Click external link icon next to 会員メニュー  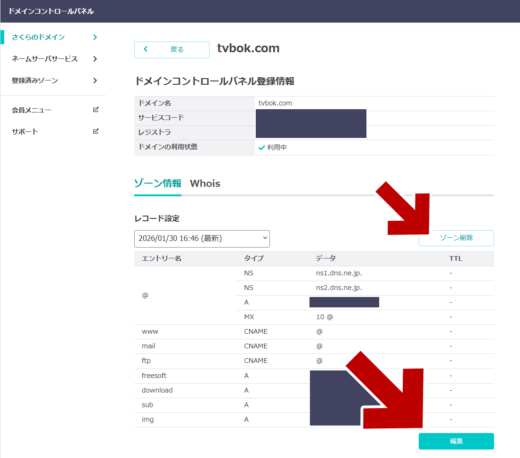pos(96,110)
